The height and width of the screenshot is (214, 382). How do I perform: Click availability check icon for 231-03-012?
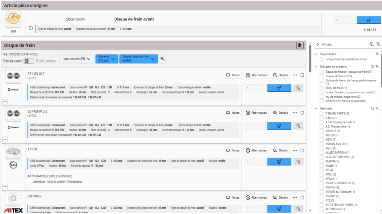[298, 88]
